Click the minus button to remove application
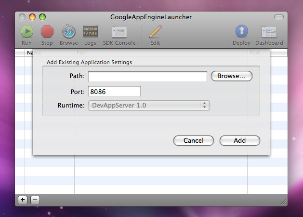303x217 pixels. coord(35,200)
